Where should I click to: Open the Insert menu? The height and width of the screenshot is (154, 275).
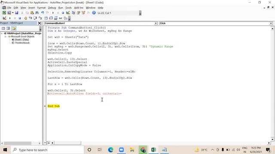(x=31, y=8)
